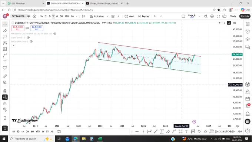Switch to 12M timeframe
This screenshot has width=252, height=142.
click(x=67, y=16)
